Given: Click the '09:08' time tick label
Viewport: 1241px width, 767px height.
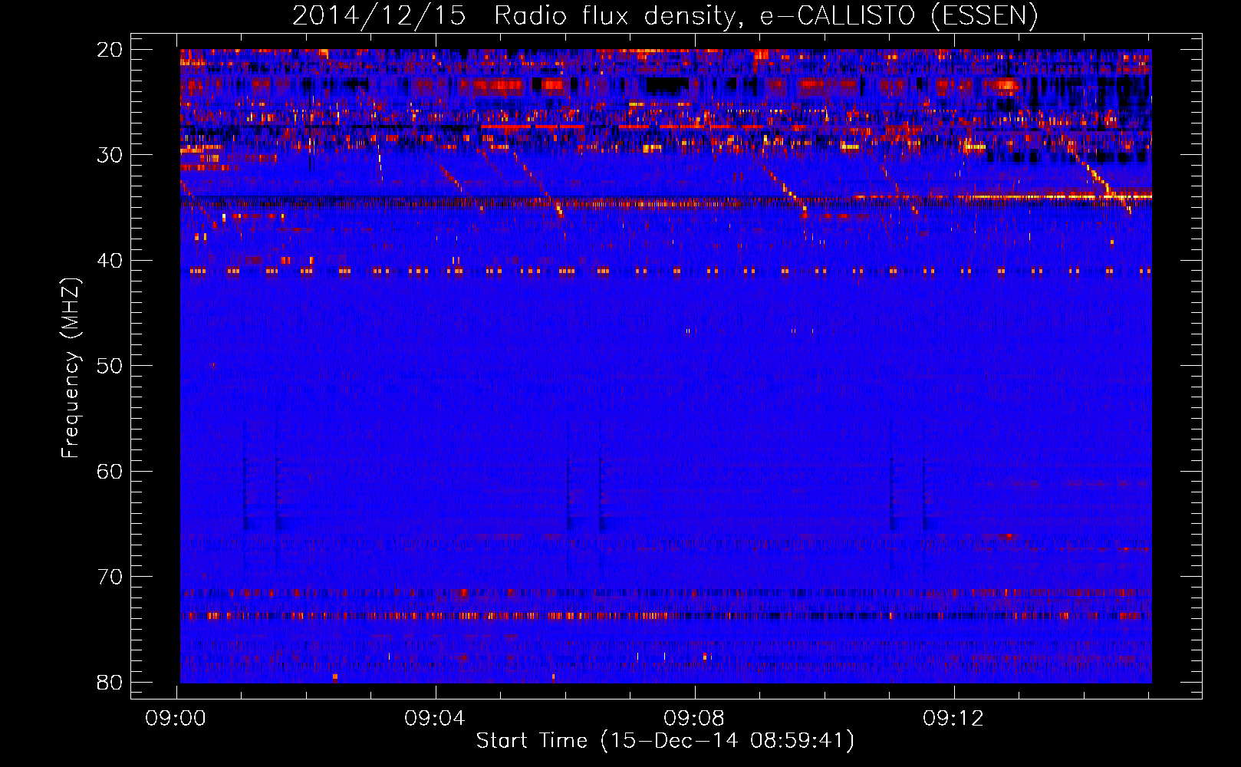Looking at the screenshot, I should [694, 719].
